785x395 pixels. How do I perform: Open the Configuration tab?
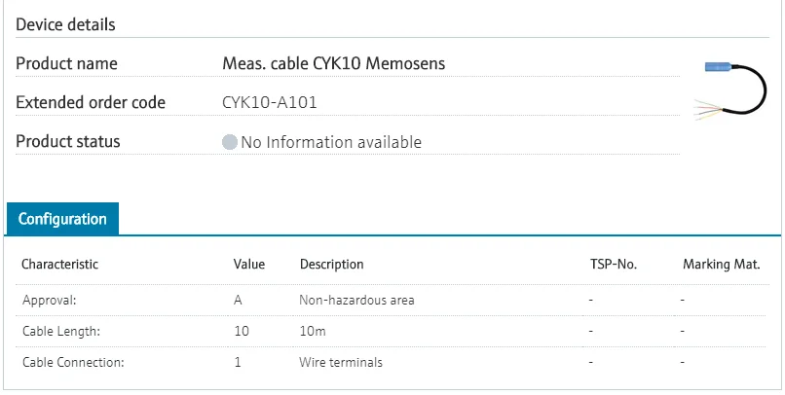(x=62, y=219)
